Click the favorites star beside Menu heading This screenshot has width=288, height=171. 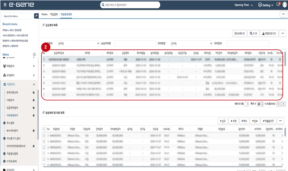point(34,54)
